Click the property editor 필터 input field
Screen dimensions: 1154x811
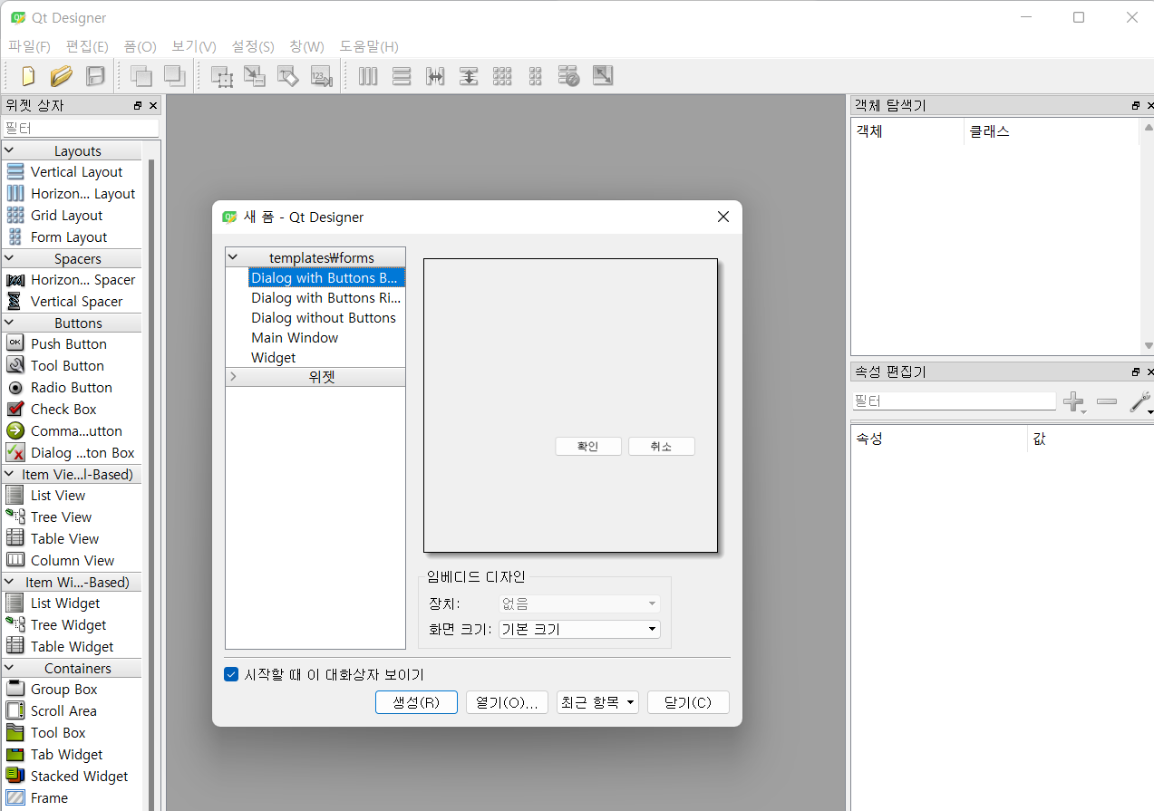pos(954,401)
